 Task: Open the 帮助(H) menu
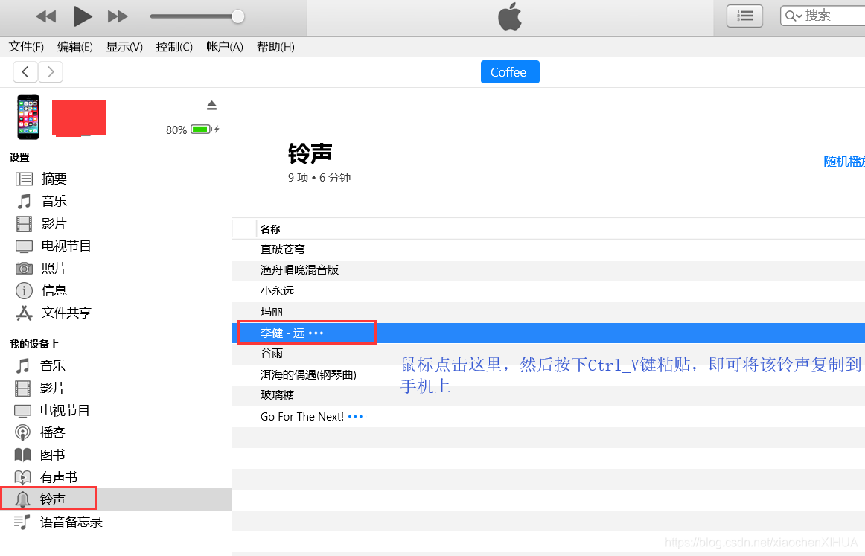pos(275,47)
